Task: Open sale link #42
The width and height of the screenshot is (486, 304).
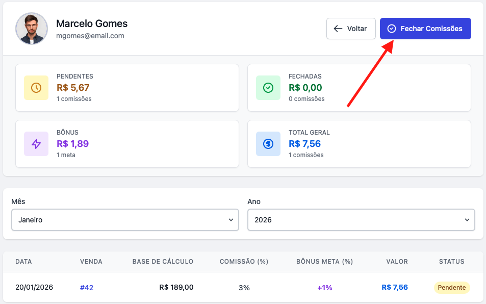Action: (87, 288)
